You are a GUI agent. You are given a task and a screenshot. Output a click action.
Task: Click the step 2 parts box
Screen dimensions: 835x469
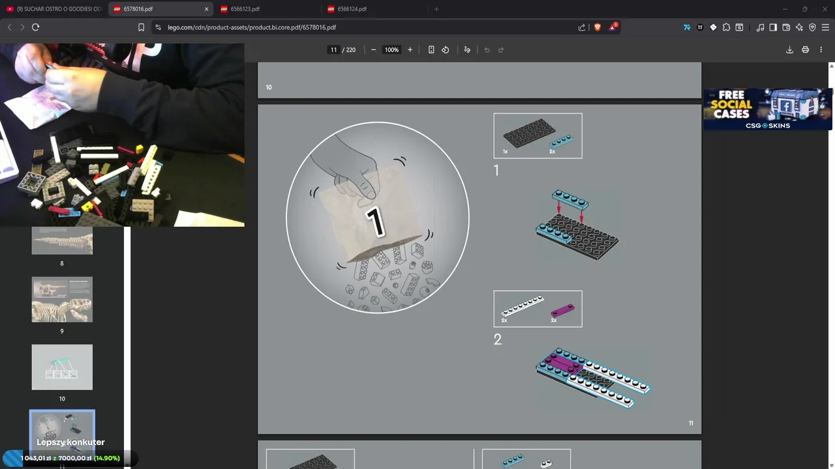(538, 309)
